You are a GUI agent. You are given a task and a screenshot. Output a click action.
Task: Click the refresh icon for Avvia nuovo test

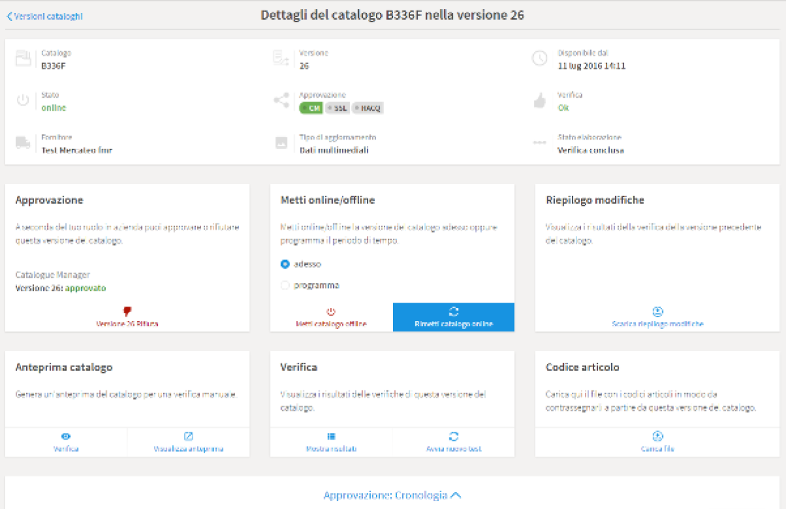point(453,436)
